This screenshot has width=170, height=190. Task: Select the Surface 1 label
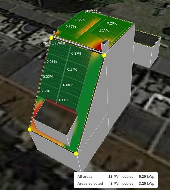[92, 11]
